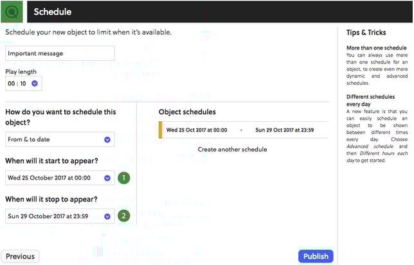Click the green logo icon in header
414x265 pixels.
click(x=12, y=12)
